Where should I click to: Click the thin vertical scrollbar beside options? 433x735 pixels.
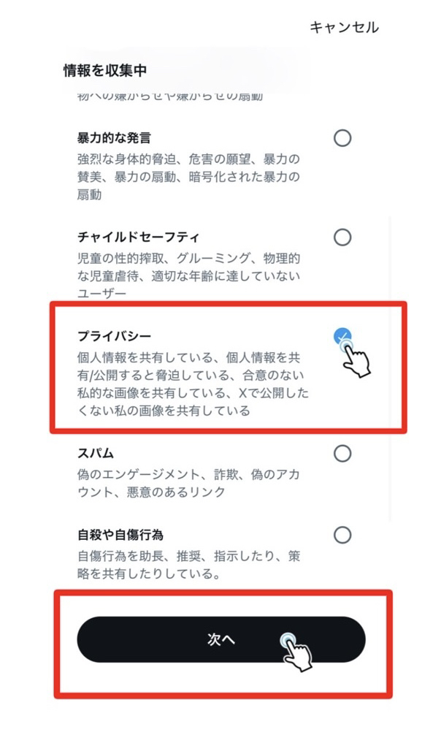tap(390, 368)
